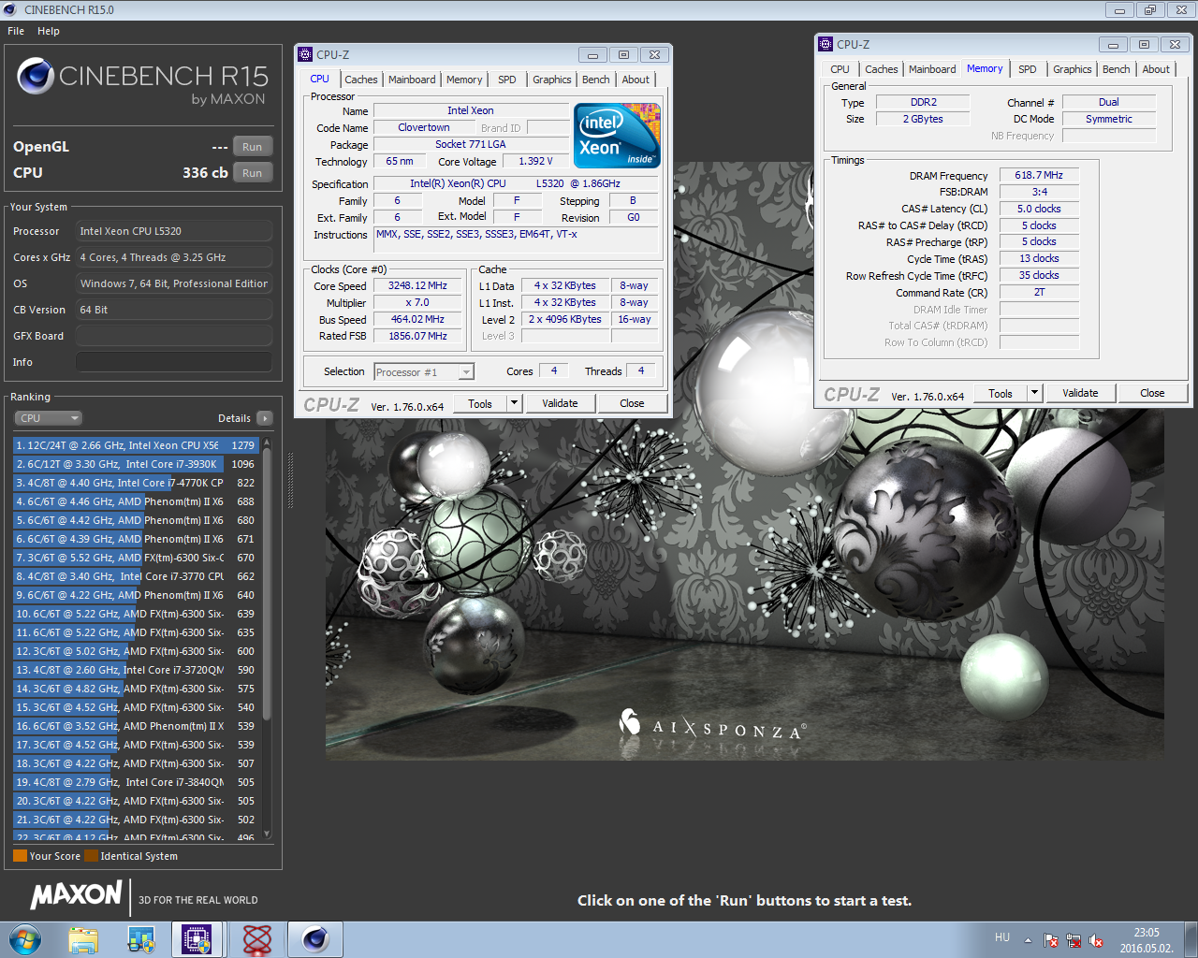Open SPD tab in the Memory-tab CPU-Z window
Viewport: 1198px width, 958px height.
pos(1028,69)
